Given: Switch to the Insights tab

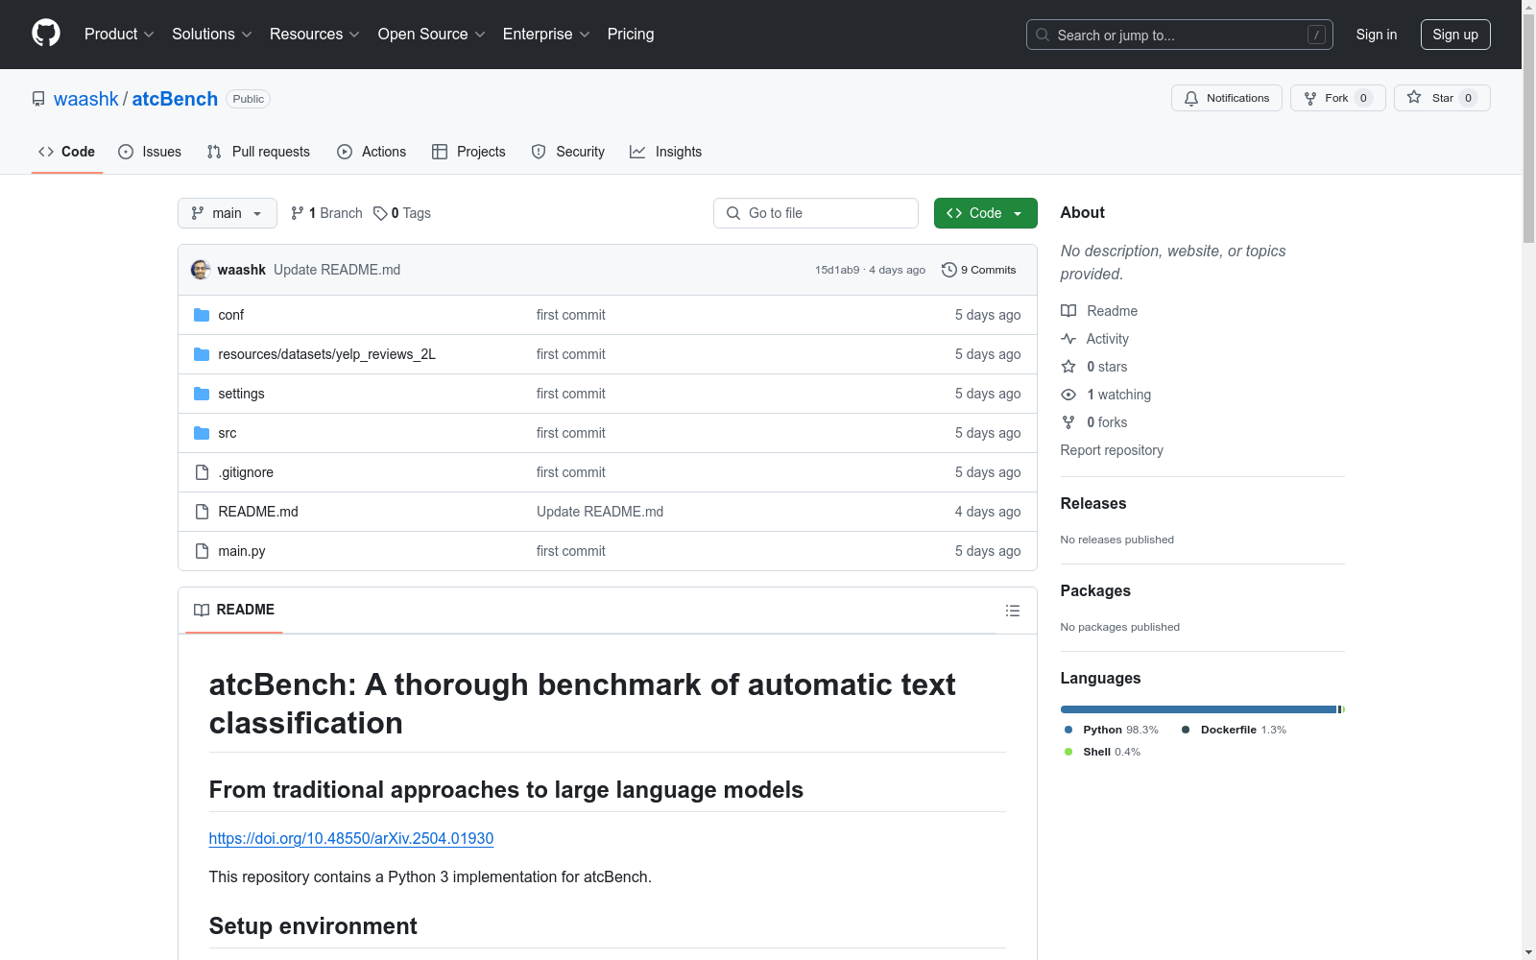Looking at the screenshot, I should [666, 152].
